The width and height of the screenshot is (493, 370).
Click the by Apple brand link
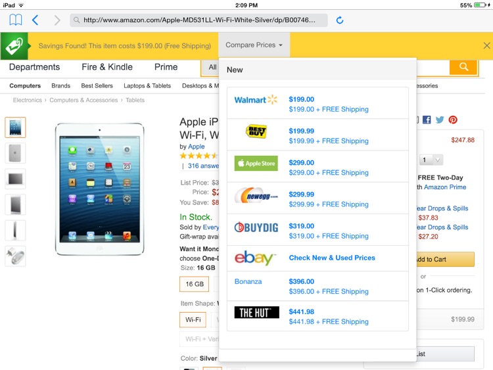(x=196, y=147)
